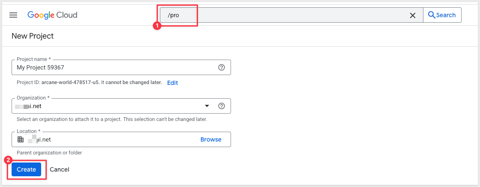Image resolution: width=480 pixels, height=187 pixels.
Task: Click the Search button in top bar
Action: 442,15
